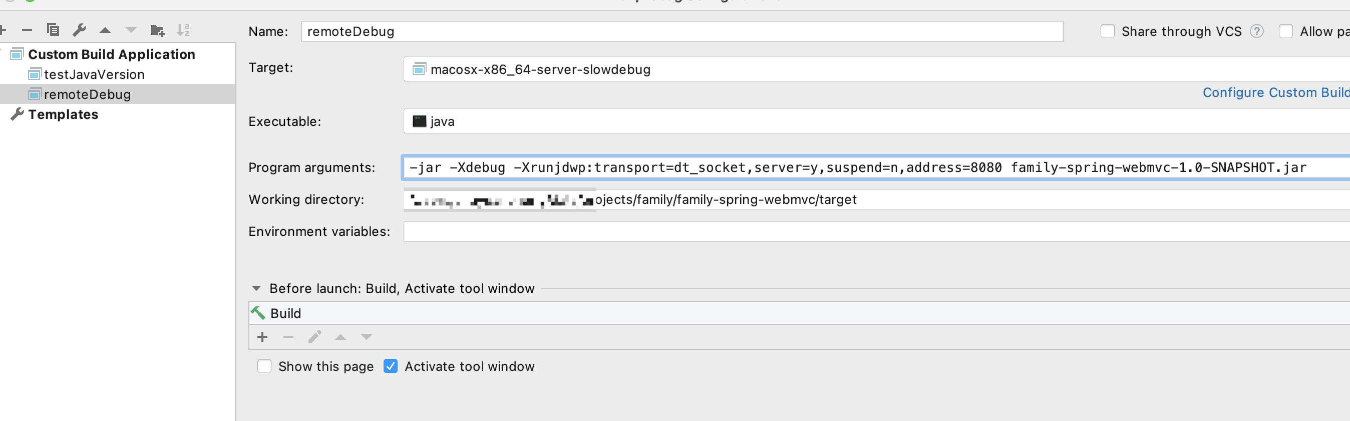Open help for Share through VCS
This screenshot has width=1350, height=421.
coord(1256,31)
